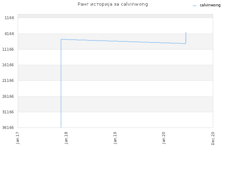
Task: Click the chart title Ранг историја за calvinwong
Action: tap(113, 4)
